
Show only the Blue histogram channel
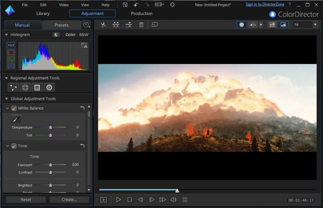click(x=11, y=66)
